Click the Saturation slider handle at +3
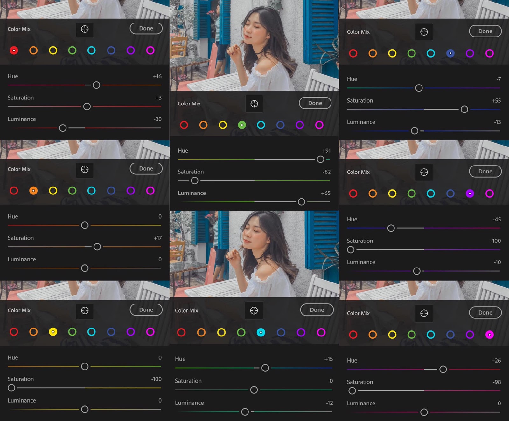The height and width of the screenshot is (421, 509). (x=87, y=106)
